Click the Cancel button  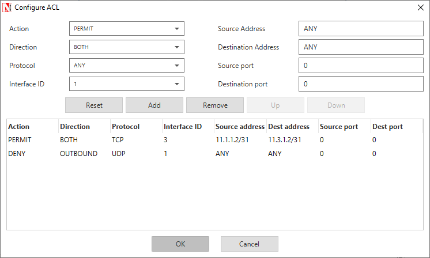(x=250, y=244)
